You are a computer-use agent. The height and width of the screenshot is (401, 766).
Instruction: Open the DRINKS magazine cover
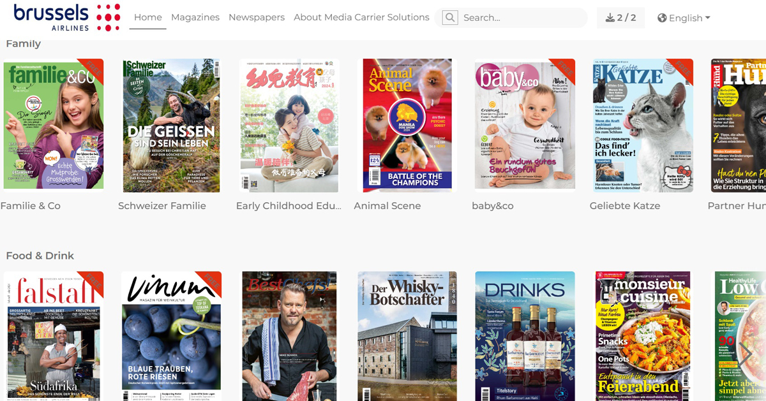pos(525,336)
